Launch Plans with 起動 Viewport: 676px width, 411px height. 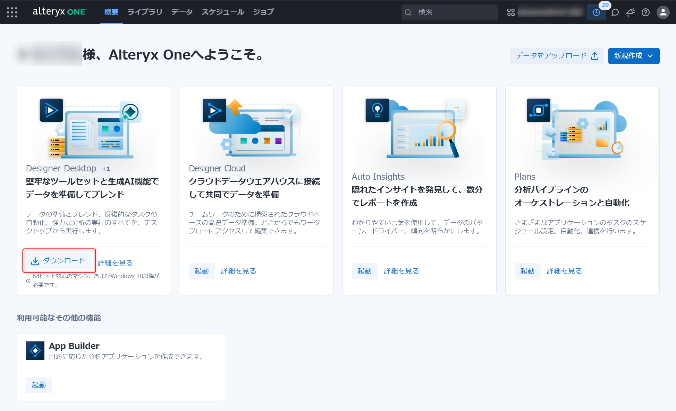click(527, 271)
